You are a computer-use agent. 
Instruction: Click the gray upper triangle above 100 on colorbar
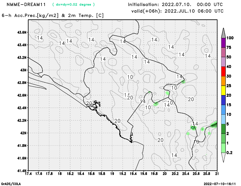click(x=223, y=34)
